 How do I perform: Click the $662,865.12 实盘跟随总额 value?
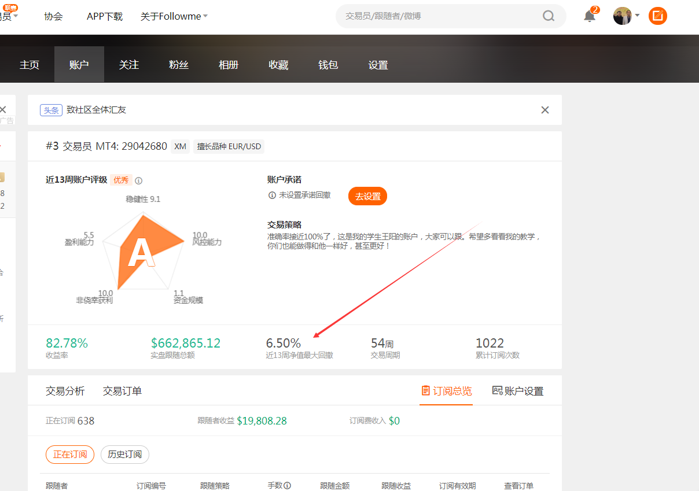[186, 343]
